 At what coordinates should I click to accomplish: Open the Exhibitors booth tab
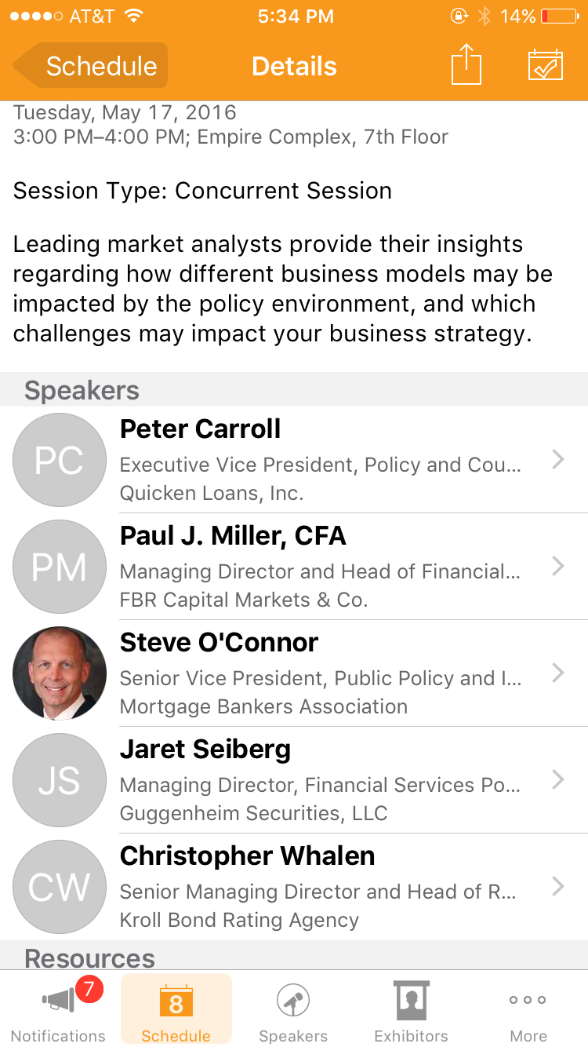[x=411, y=1010]
